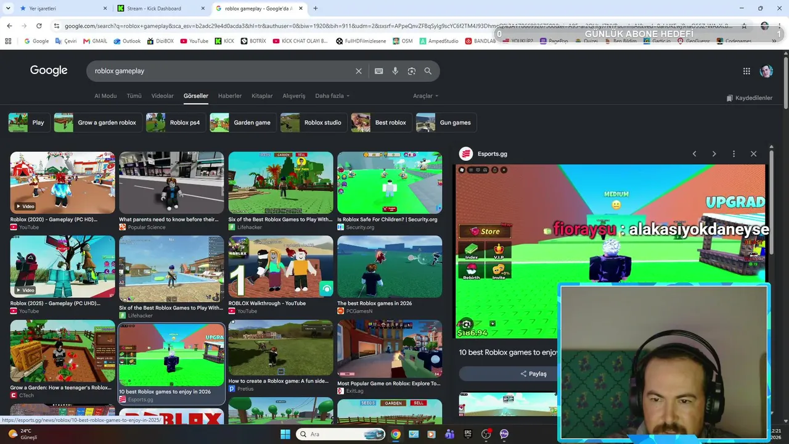Screen dimensions: 789x444
Task: Open the YouTube bookmark
Action: [194, 41]
